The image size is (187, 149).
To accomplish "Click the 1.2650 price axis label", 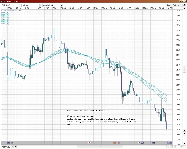I will (x=177, y=10).
